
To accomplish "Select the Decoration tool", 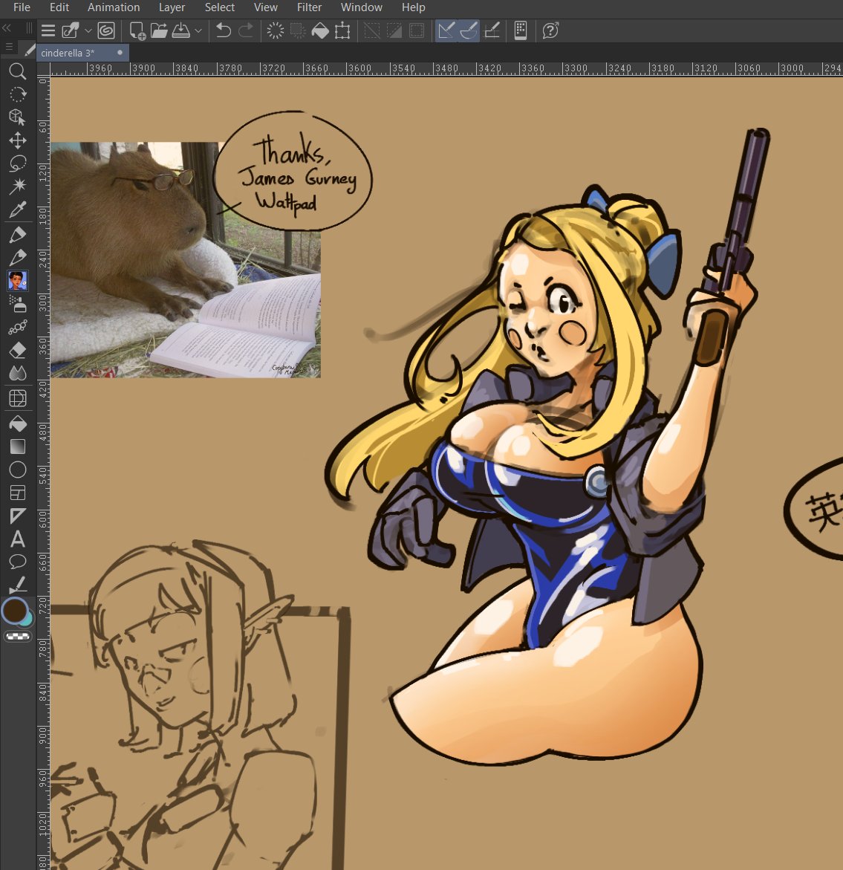I will pyautogui.click(x=18, y=328).
